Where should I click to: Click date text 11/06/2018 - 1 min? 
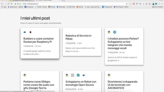(x=74, y=43)
